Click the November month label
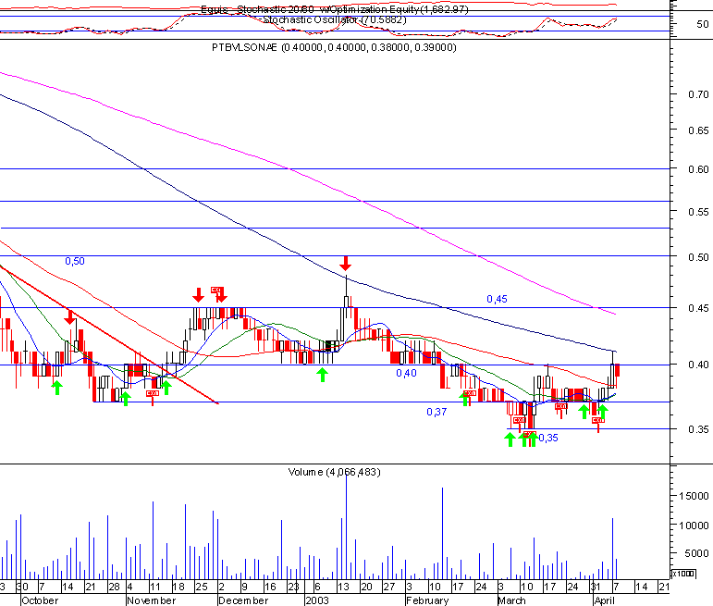 tap(152, 600)
